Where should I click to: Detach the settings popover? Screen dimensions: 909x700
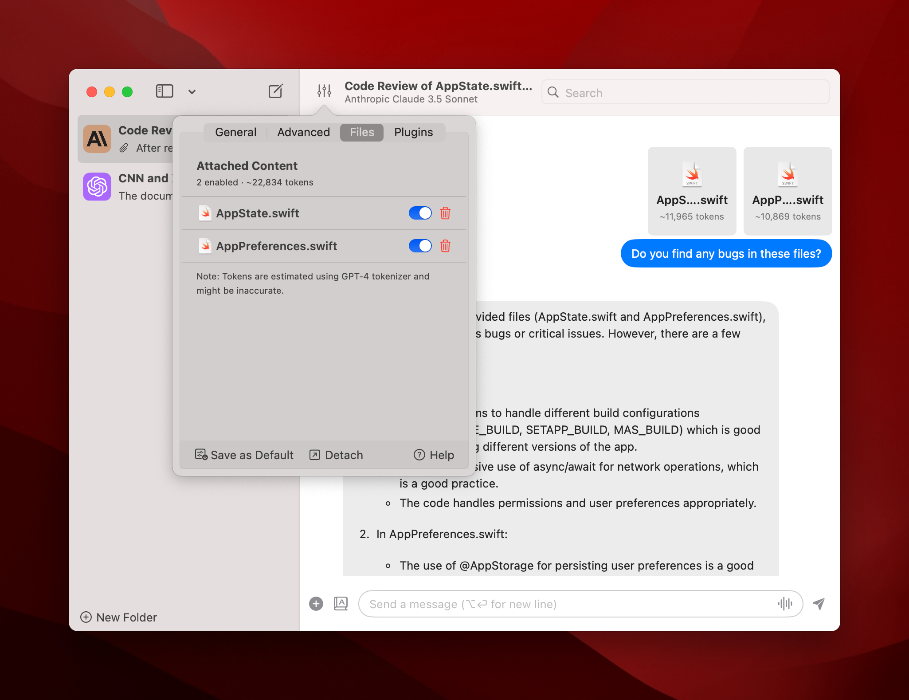[336, 455]
